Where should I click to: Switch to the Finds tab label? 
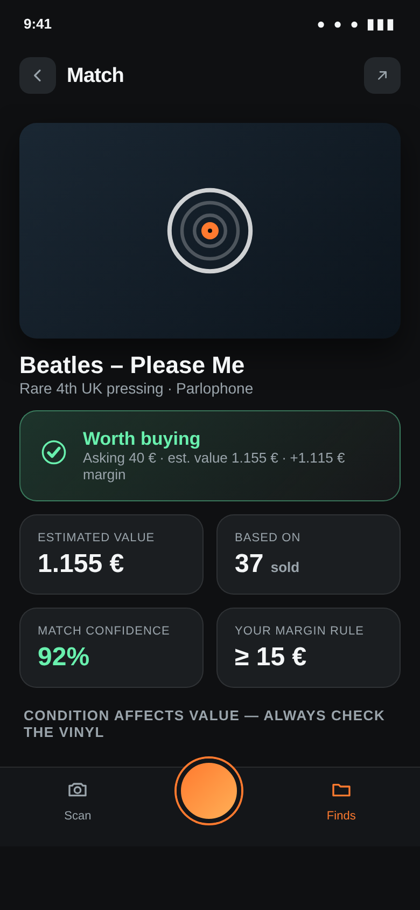pyautogui.click(x=341, y=816)
